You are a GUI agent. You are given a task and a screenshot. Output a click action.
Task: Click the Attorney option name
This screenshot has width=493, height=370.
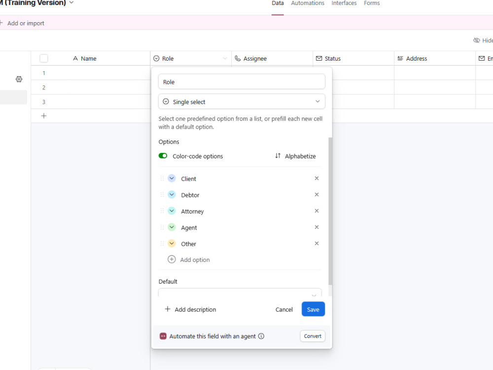192,212
